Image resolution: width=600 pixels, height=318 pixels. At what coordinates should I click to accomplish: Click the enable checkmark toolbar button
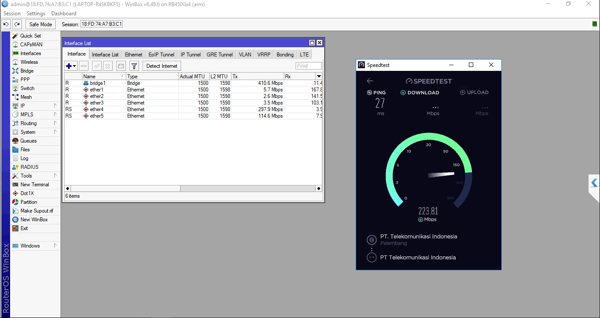(96, 66)
